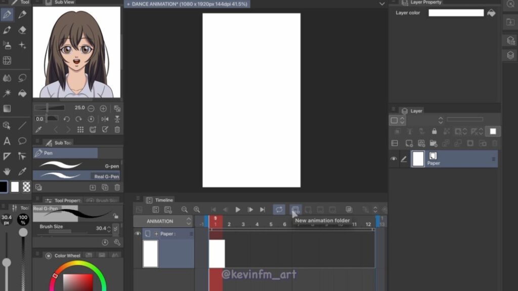Screen dimensions: 518x291
Task: Click frame 6 on the timeline ruler
Action: coord(284,224)
